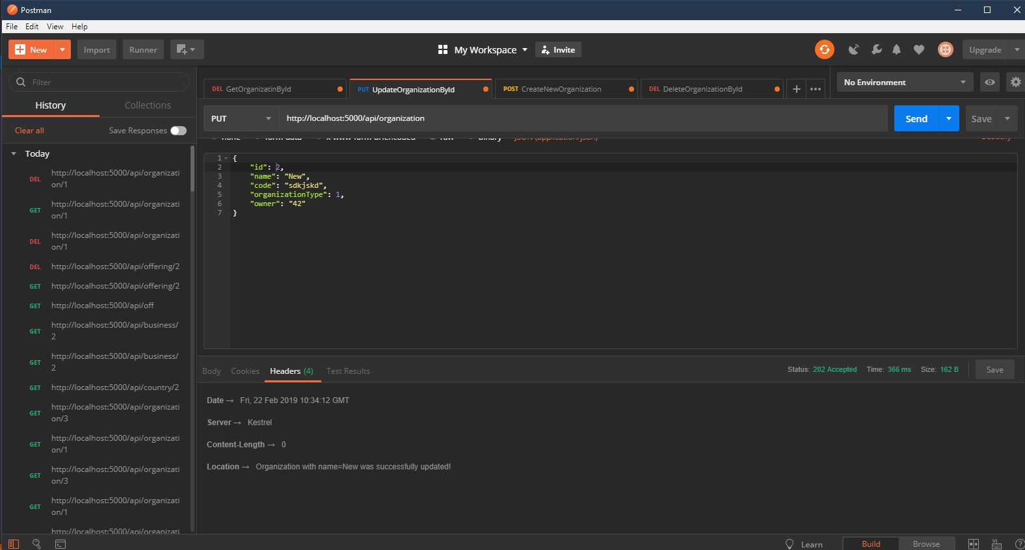Open keyboard shortcuts icon
This screenshot has width=1025, height=550.
click(996, 543)
